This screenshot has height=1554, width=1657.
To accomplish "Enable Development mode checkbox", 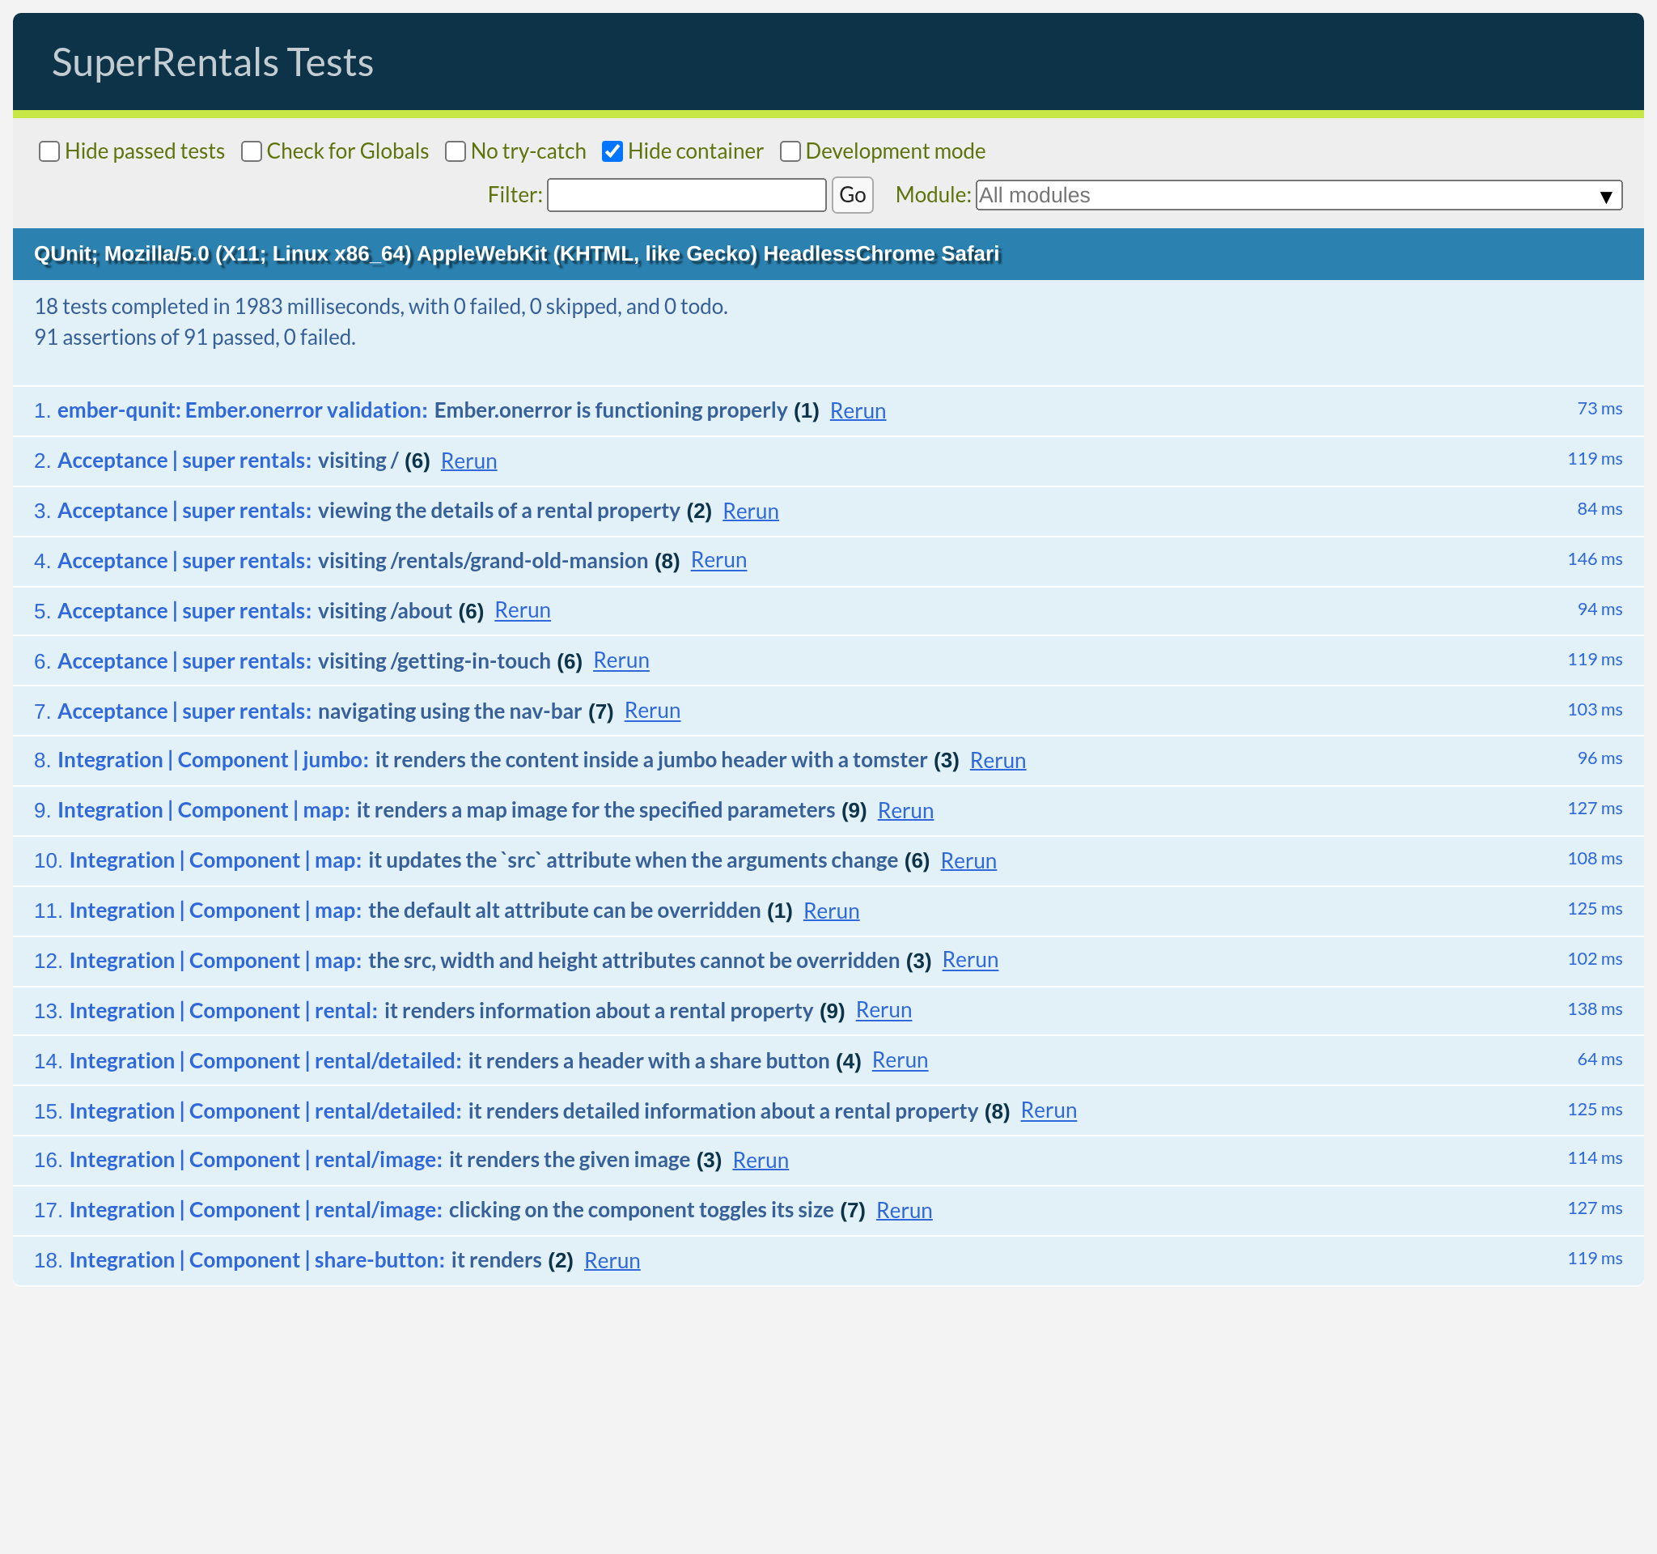I will pos(790,151).
